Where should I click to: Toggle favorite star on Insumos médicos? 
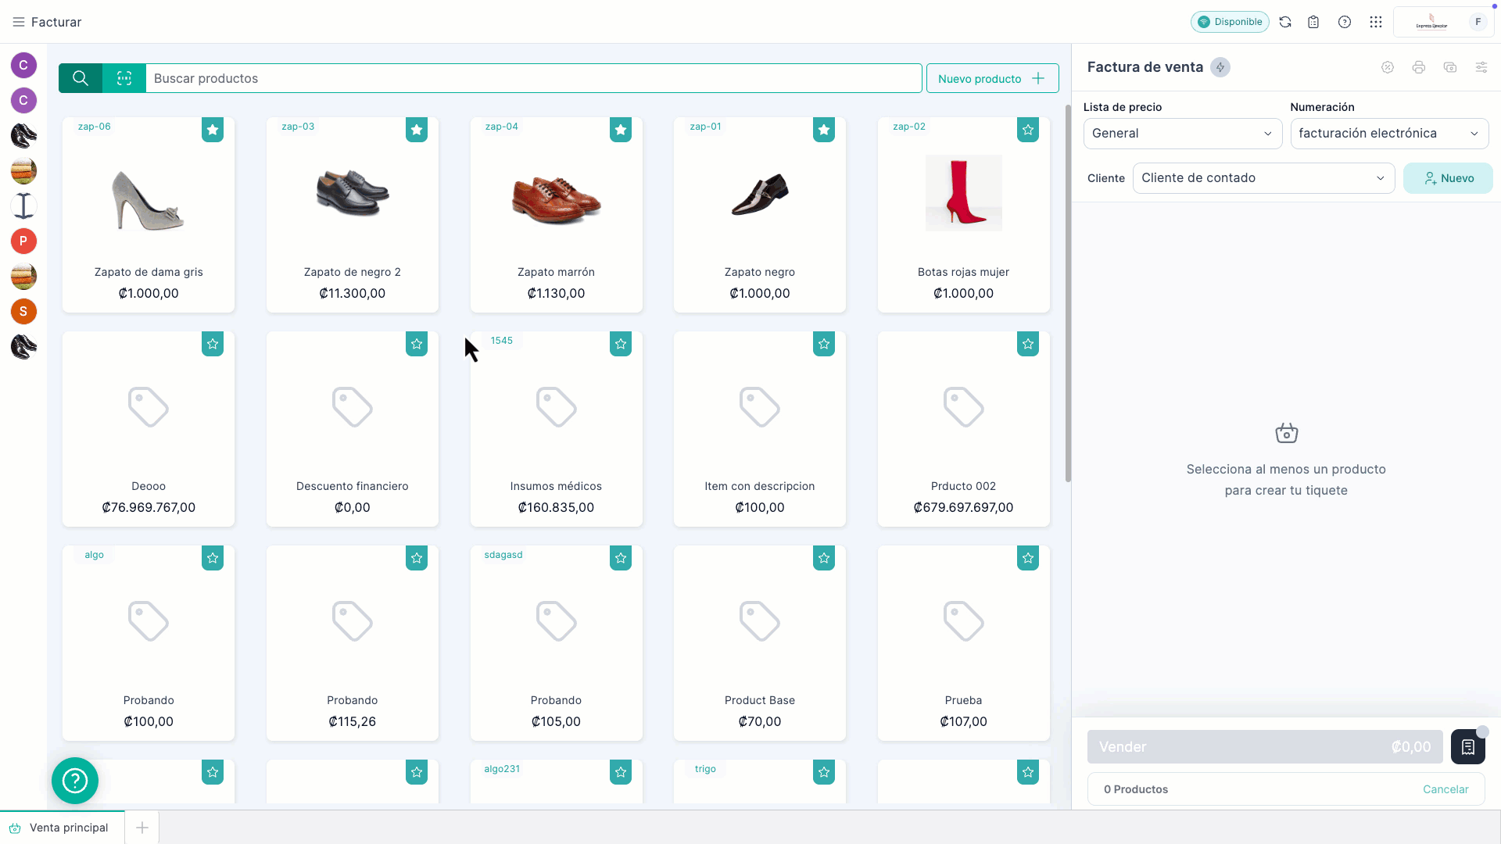click(621, 344)
